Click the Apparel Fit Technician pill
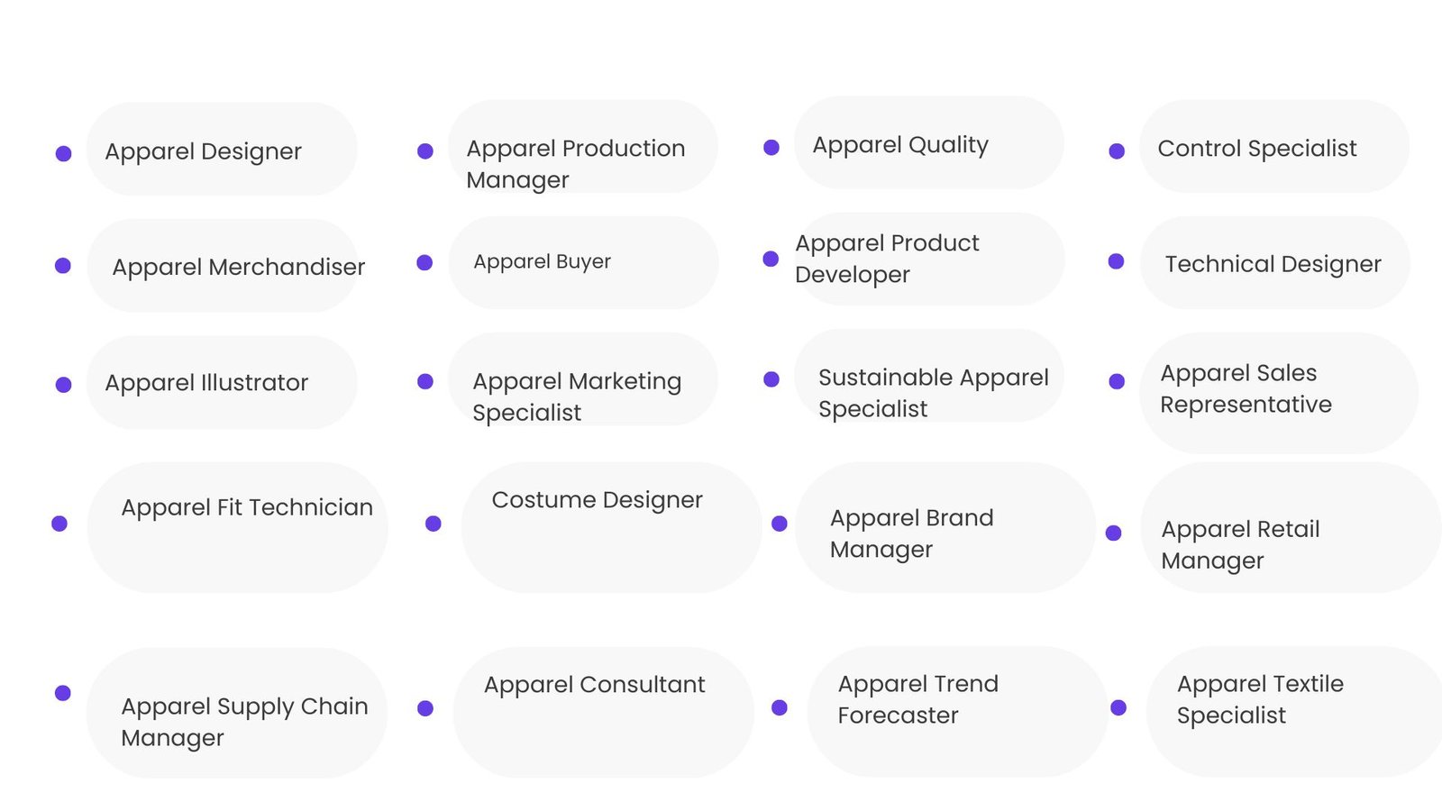 237,527
